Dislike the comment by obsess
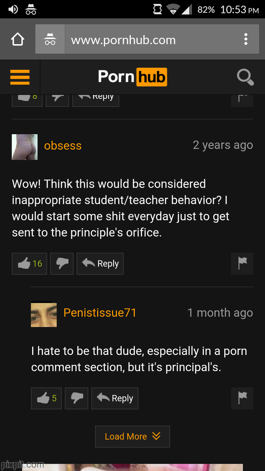Viewport: 265px width, 471px height. (62, 264)
